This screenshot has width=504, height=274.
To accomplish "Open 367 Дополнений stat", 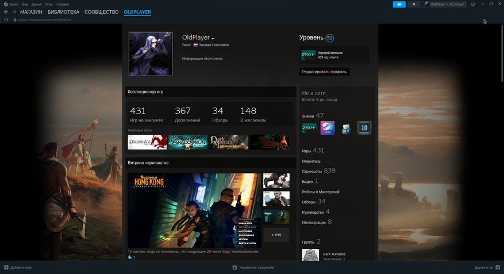I will tap(187, 115).
